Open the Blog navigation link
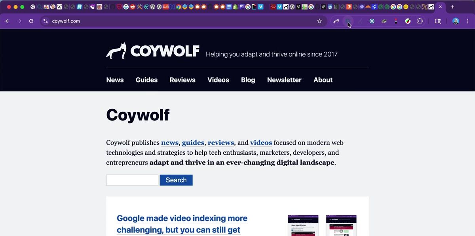The image size is (475, 236). 248,80
